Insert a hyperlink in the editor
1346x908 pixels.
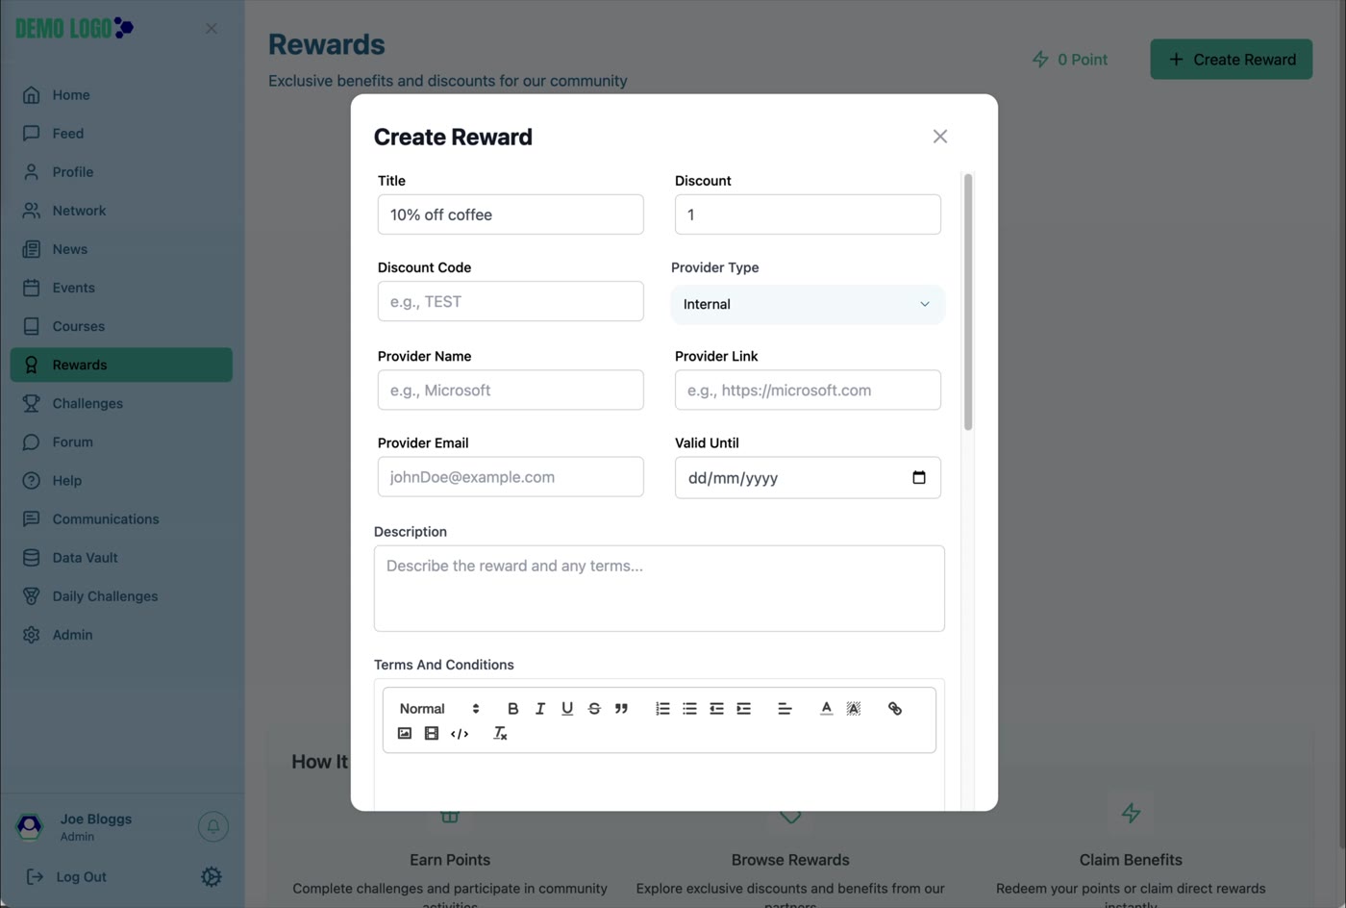894,708
